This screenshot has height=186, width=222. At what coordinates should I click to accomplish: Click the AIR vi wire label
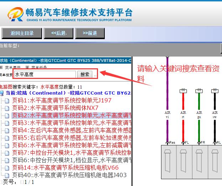pyautogui.click(x=167, y=115)
